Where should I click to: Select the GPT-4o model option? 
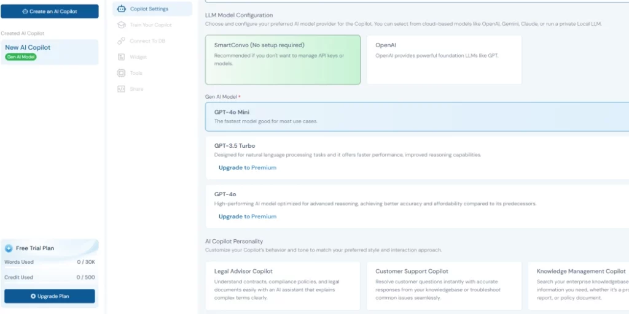(417, 207)
